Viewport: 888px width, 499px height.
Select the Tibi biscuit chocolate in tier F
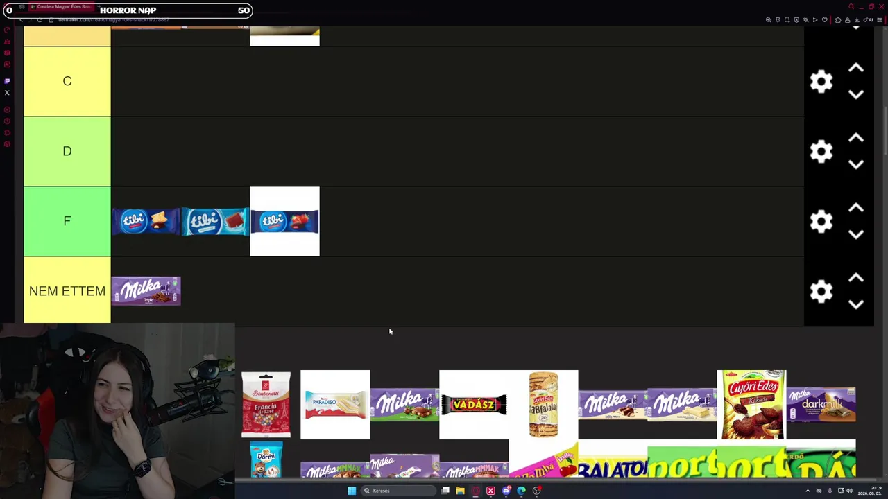(x=146, y=222)
